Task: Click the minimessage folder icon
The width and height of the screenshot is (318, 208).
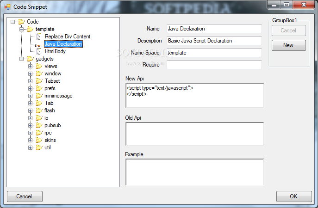Action: point(39,96)
